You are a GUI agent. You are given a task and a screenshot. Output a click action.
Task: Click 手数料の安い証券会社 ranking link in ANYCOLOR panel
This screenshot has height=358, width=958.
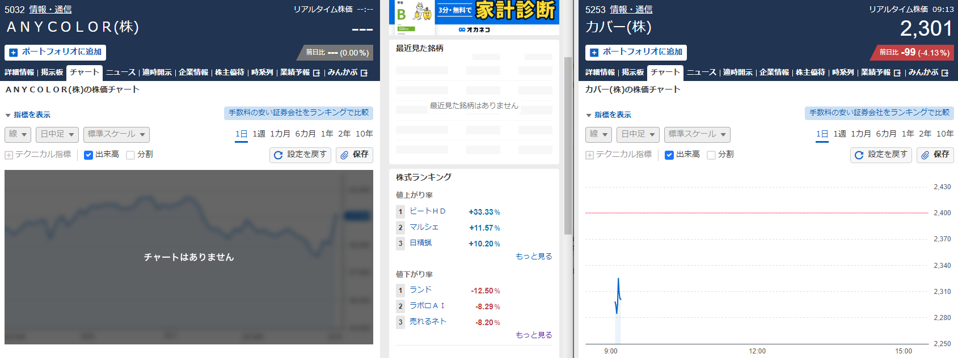tap(298, 113)
